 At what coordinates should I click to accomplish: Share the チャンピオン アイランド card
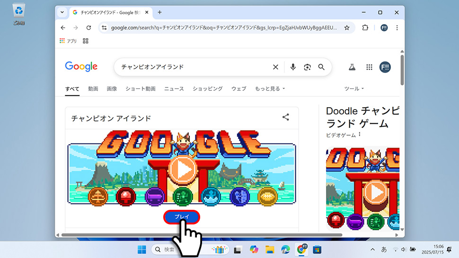coord(286,117)
